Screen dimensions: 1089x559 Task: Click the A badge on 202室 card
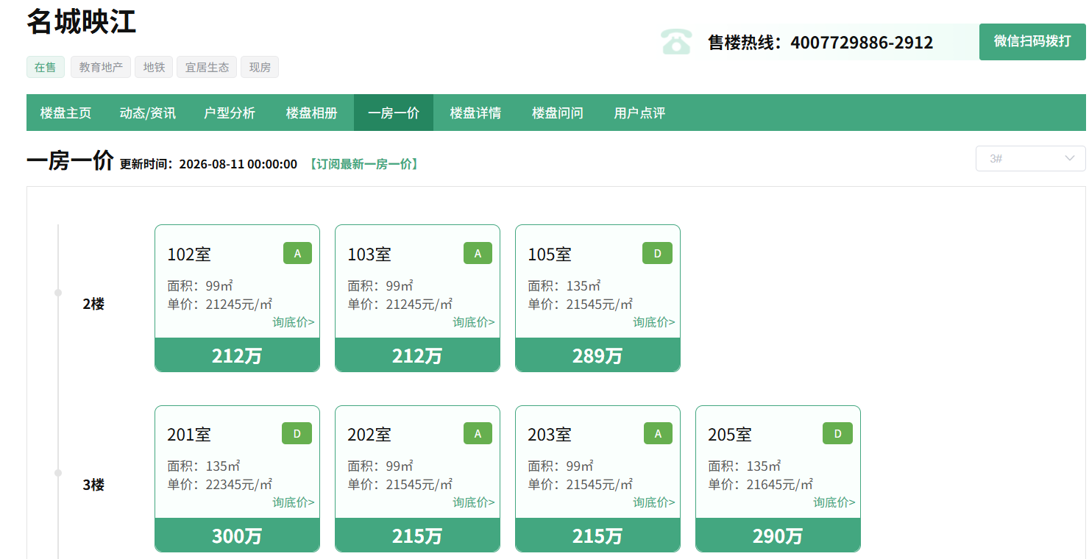pos(478,433)
